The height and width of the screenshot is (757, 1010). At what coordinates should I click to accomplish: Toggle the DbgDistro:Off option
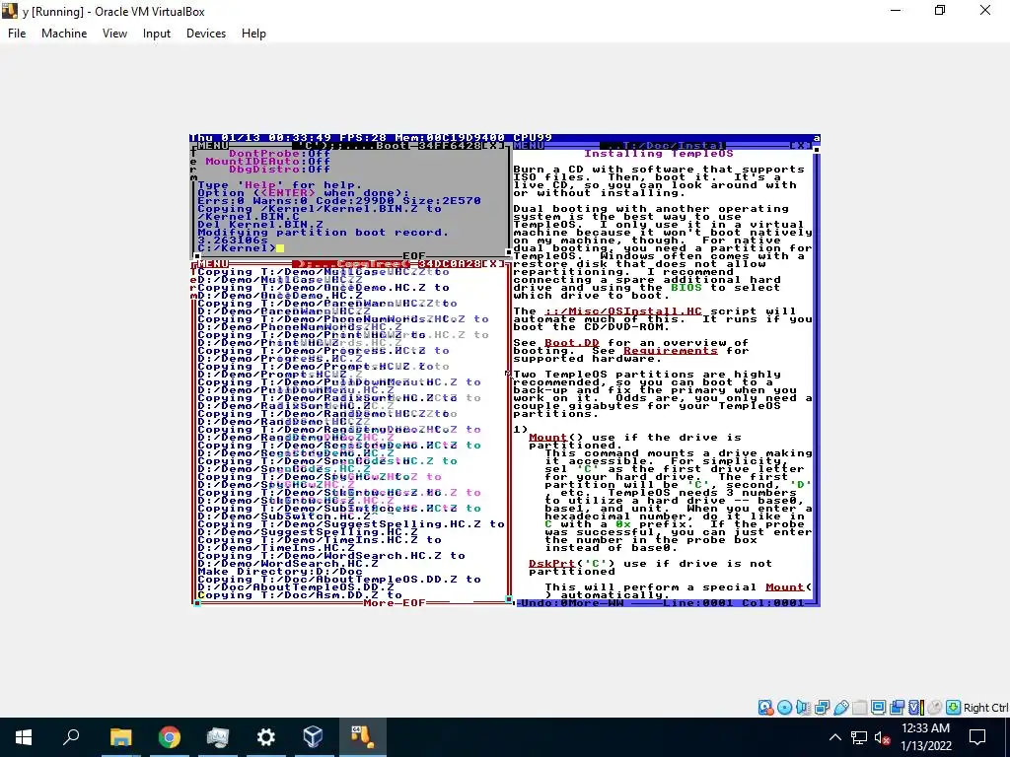click(x=279, y=170)
